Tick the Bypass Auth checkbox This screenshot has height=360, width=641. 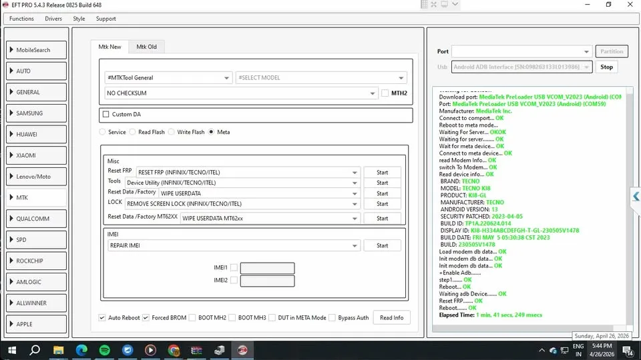coord(333,318)
